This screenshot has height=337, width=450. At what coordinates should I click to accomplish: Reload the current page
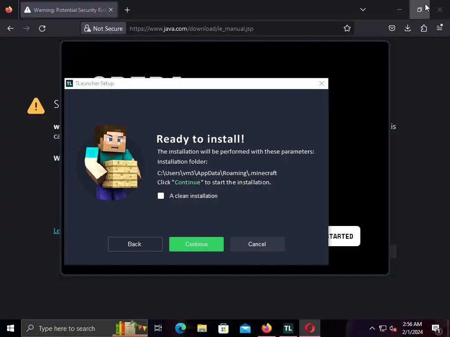(x=42, y=29)
